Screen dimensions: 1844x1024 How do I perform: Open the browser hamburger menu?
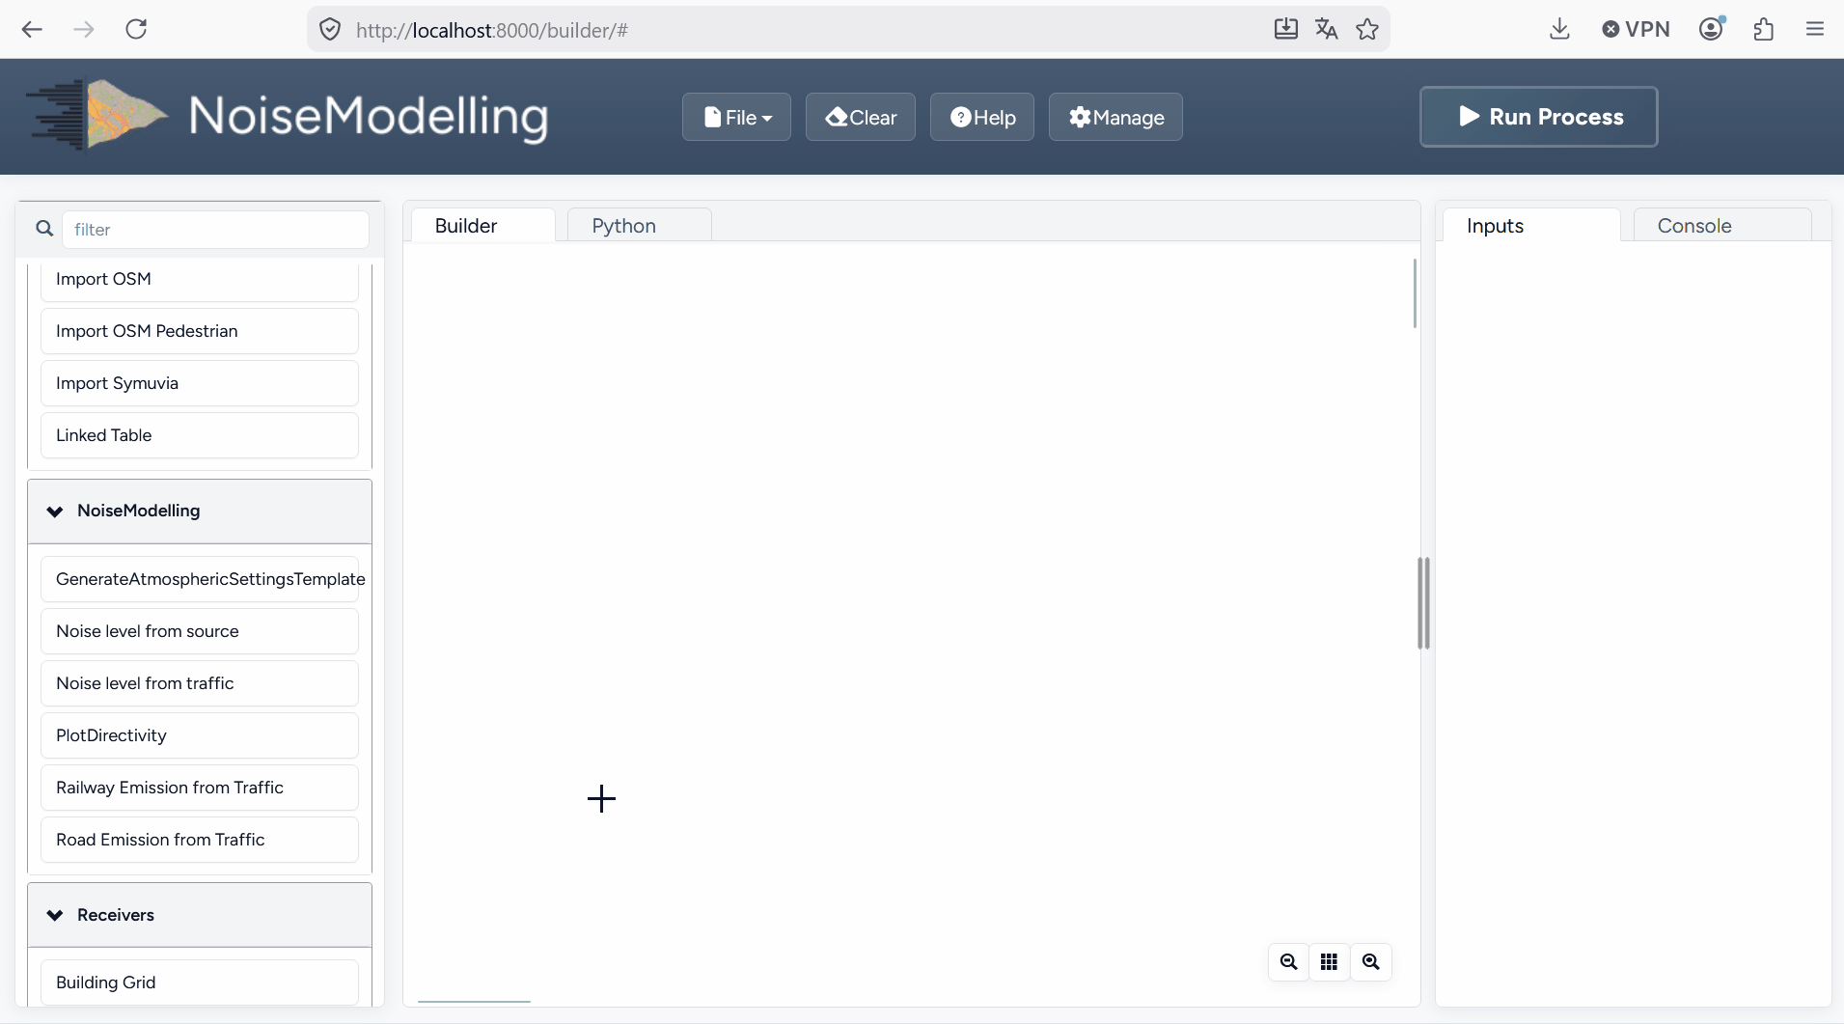(x=1814, y=29)
